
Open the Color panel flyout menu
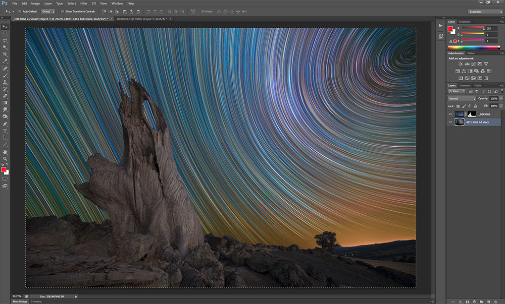(501, 22)
